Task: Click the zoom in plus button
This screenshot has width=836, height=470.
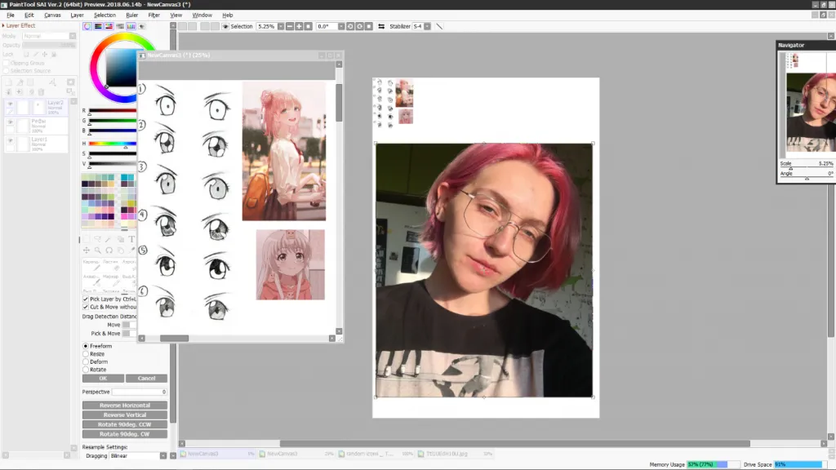Action: pyautogui.click(x=299, y=26)
